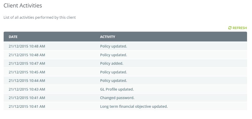Click the date in the 'Changed password.' row

pyautogui.click(x=27, y=98)
